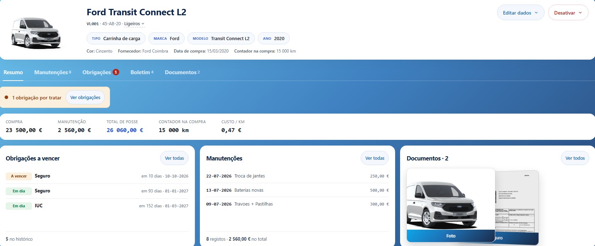
Task: Click the red badge on Obrigações tab
Action: pos(116,72)
